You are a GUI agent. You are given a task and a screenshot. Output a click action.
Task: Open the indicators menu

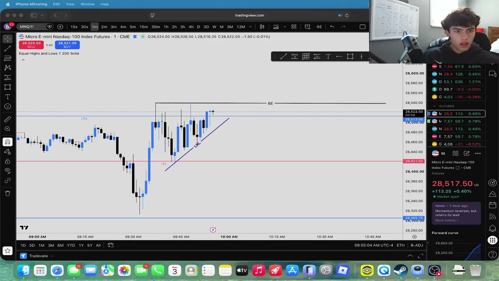pyautogui.click(x=276, y=27)
